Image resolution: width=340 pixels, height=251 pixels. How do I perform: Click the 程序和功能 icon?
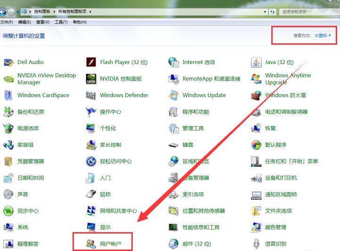pos(173,112)
